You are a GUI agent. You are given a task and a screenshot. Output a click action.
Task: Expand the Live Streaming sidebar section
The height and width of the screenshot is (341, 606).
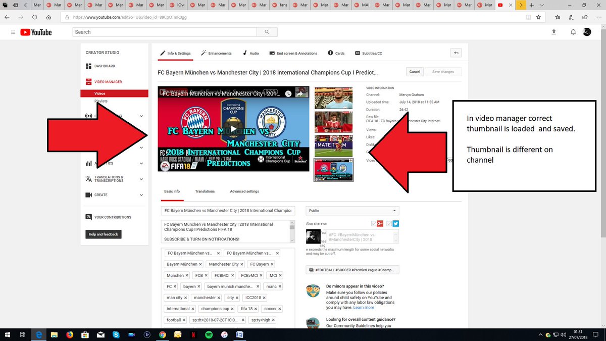pyautogui.click(x=141, y=116)
